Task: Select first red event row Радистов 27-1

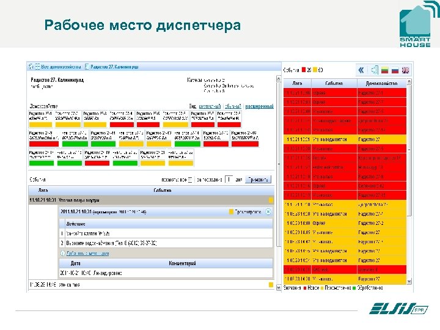Action: click(345, 93)
